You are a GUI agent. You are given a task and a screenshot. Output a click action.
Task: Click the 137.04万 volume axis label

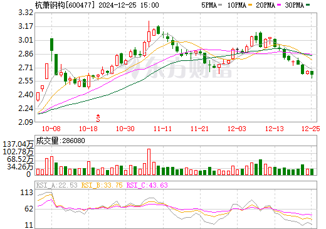[18, 144]
